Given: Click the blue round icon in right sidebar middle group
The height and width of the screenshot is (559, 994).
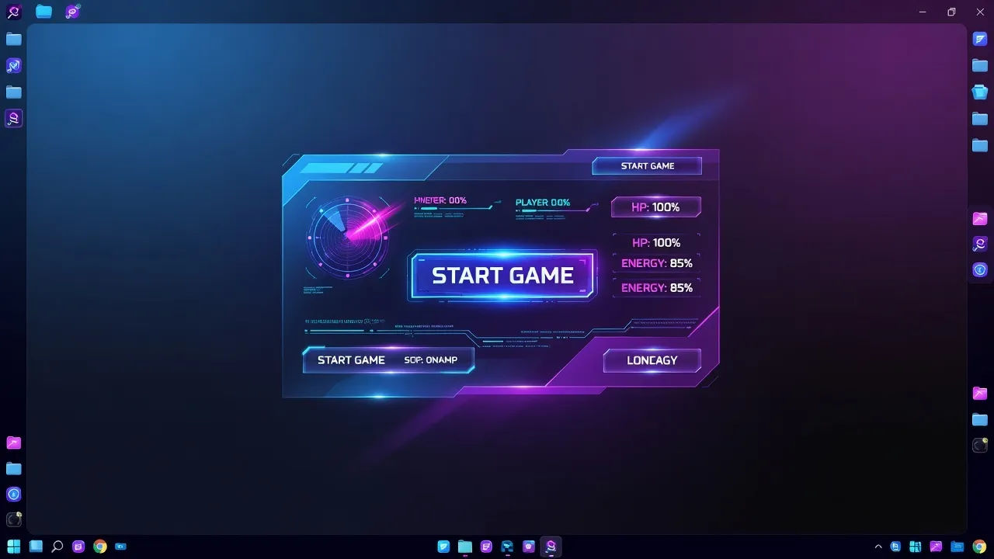Looking at the screenshot, I should click(980, 269).
